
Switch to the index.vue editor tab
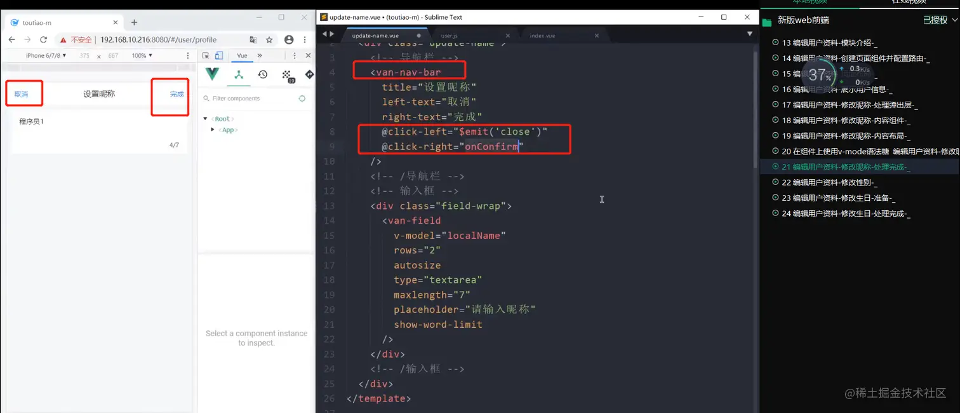542,36
